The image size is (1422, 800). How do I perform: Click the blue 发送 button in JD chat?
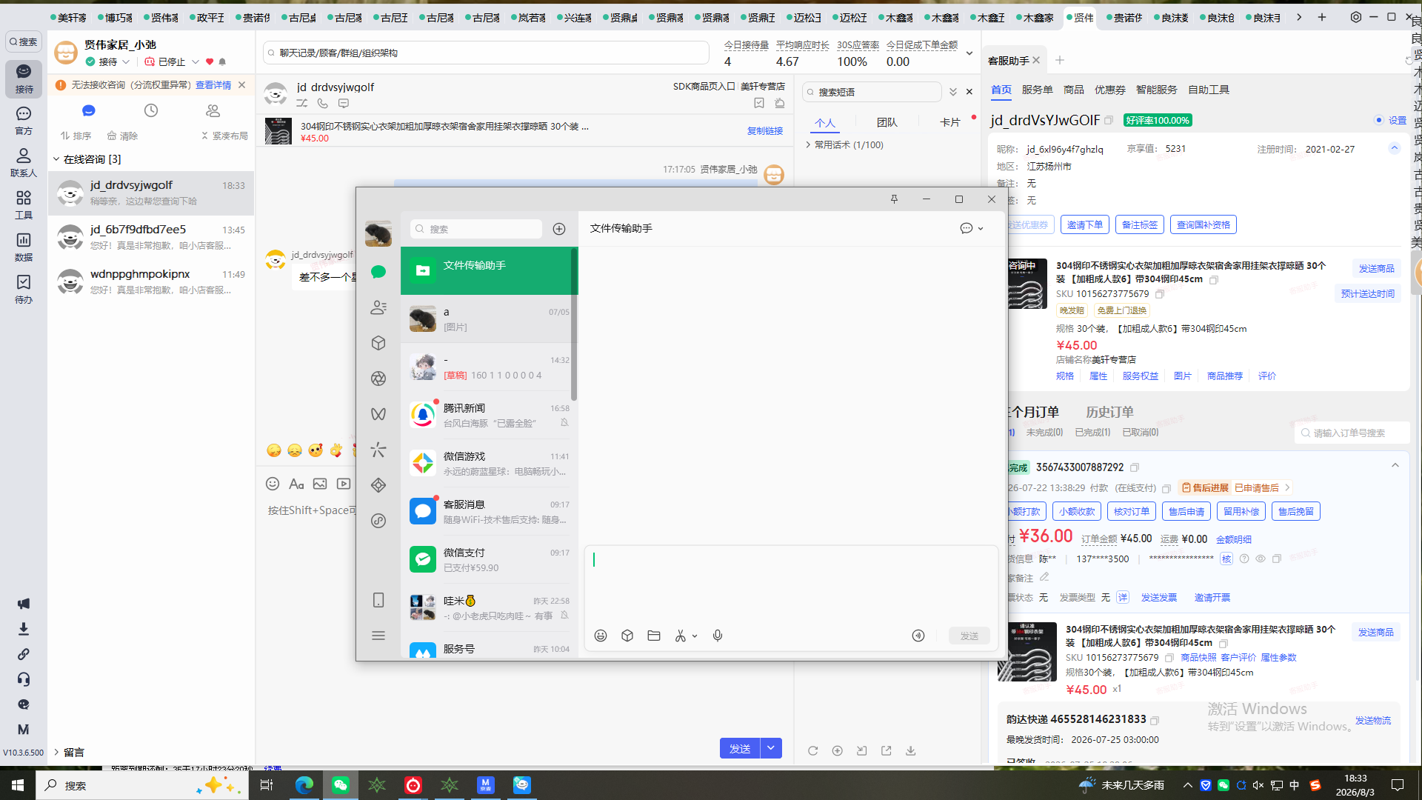740,748
